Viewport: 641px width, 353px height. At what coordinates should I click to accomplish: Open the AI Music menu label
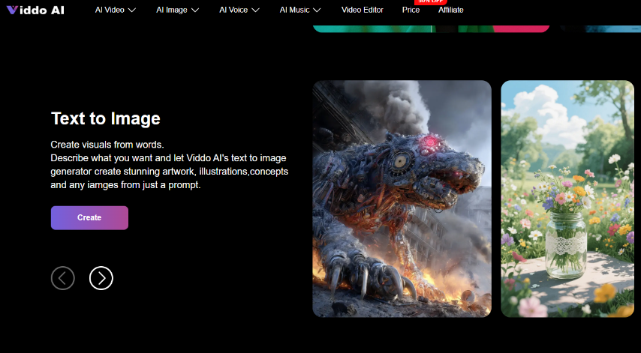click(295, 10)
